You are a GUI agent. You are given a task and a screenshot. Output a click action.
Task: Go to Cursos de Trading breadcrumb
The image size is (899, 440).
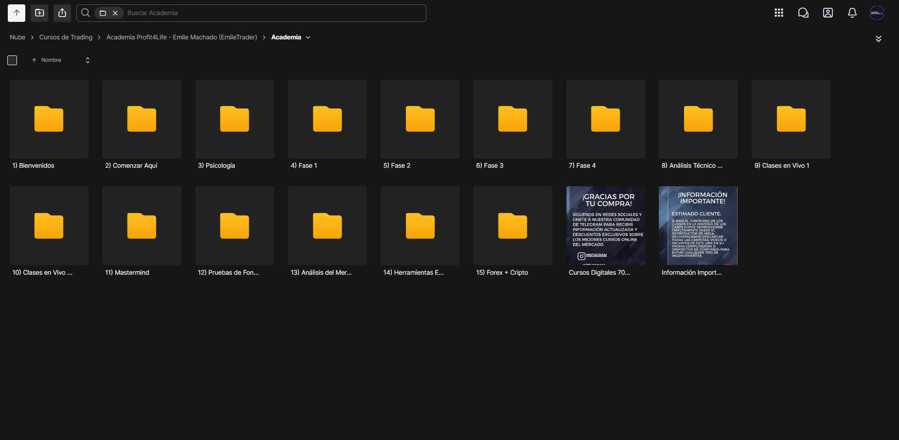point(66,37)
